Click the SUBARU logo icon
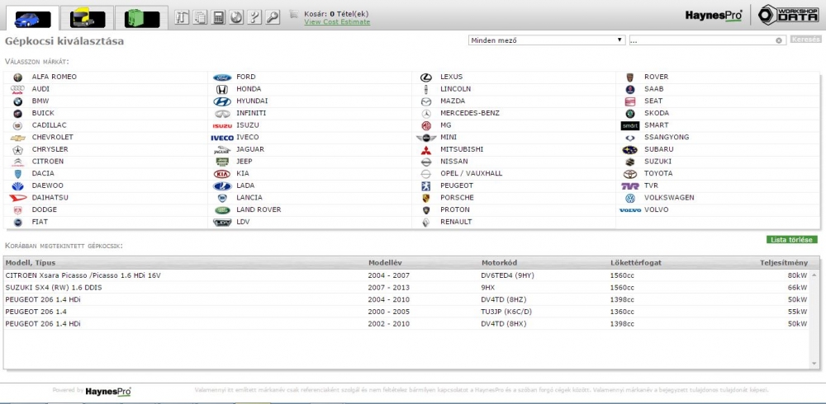 (x=630, y=150)
